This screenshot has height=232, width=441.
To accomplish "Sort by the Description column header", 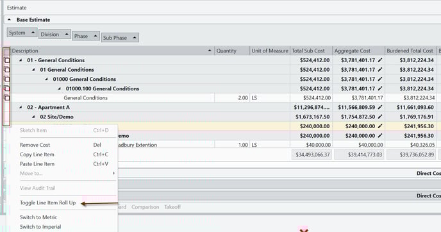I will pos(113,51).
